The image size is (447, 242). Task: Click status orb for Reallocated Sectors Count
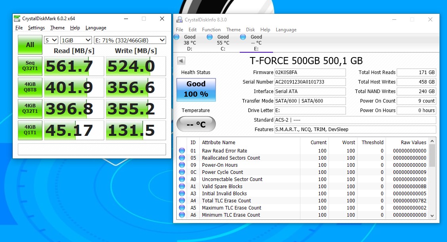coord(182,158)
